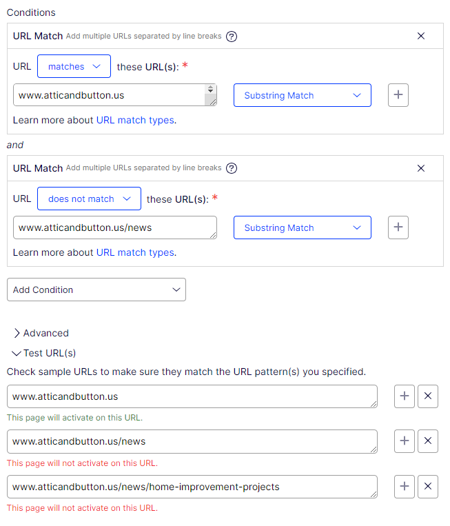Click help icon in second URL Match header

pos(232,168)
